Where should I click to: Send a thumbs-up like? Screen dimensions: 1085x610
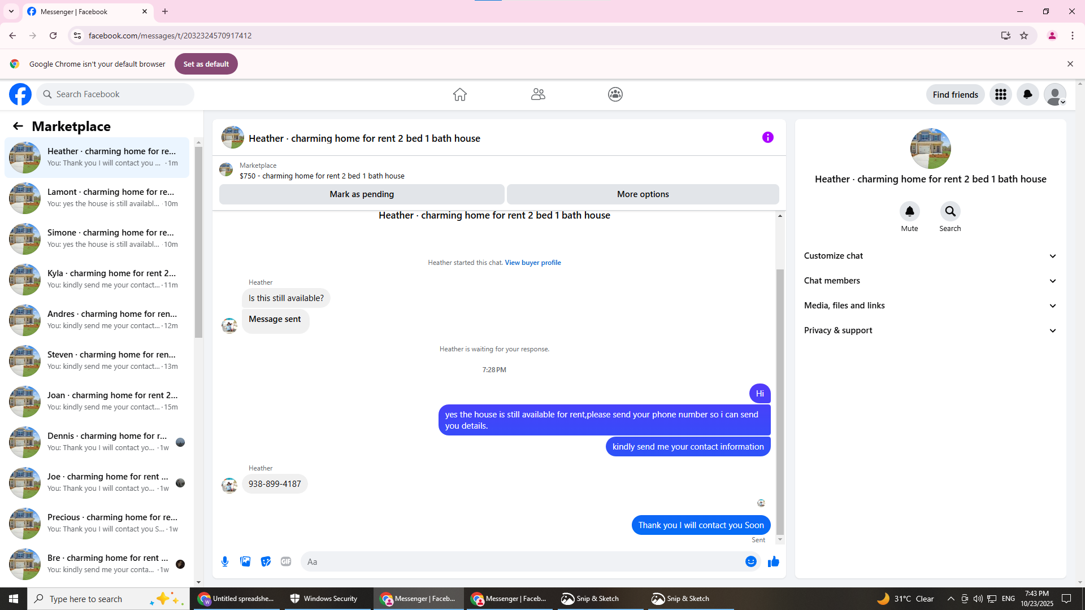tap(773, 561)
